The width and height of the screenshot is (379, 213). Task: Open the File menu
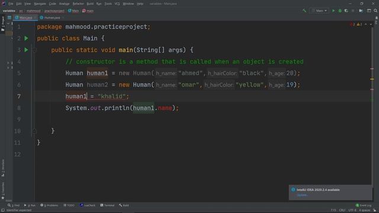pyautogui.click(x=11, y=4)
